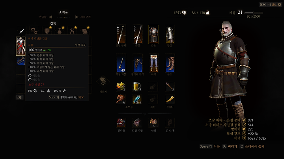Open the crafting components gears tab
The image size is (284, 159).
(x=34, y=31)
